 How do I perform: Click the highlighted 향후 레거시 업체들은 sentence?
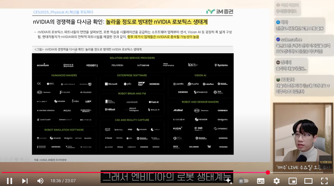point(163,37)
